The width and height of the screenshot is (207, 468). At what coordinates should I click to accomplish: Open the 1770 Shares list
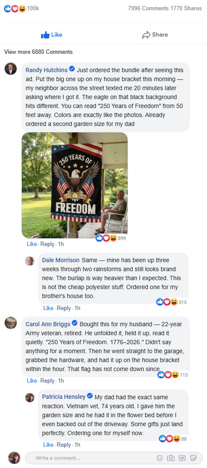[x=186, y=9]
